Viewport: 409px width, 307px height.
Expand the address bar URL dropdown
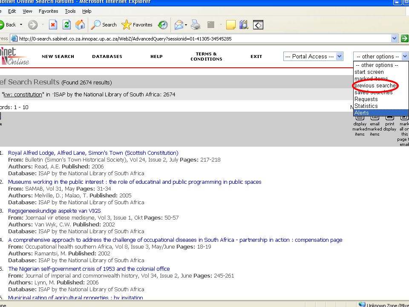pyautogui.click(x=395, y=38)
